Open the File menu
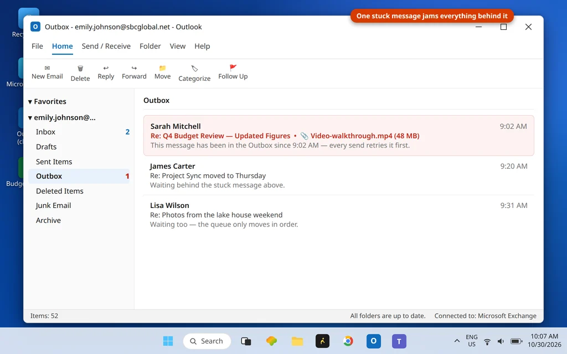 37,46
